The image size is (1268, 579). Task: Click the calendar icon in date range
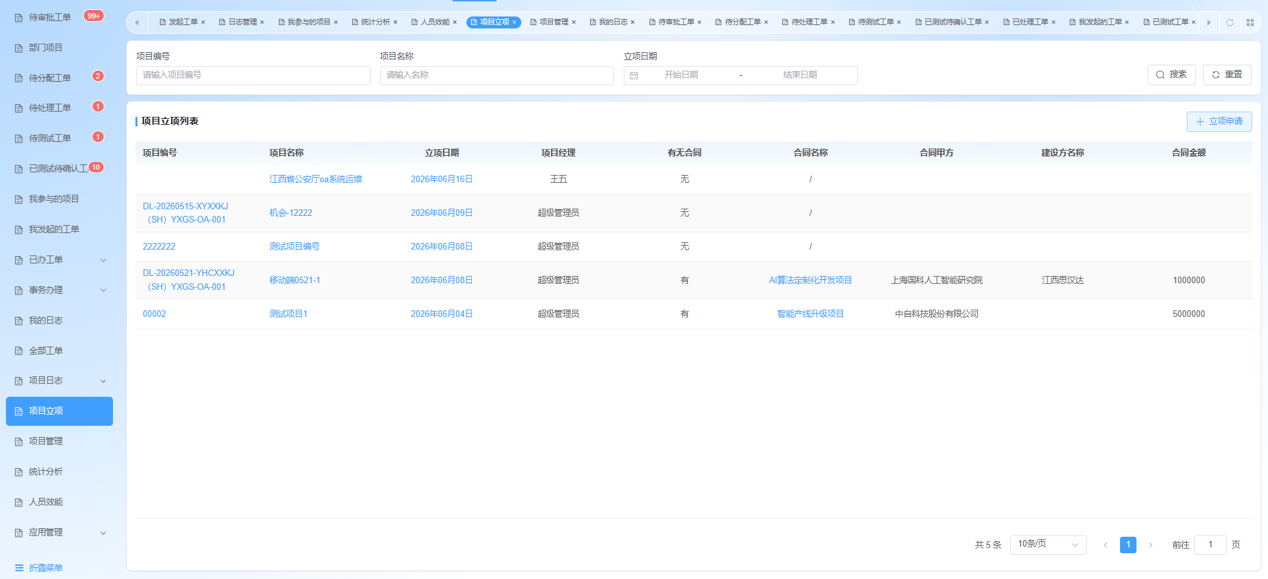click(634, 76)
